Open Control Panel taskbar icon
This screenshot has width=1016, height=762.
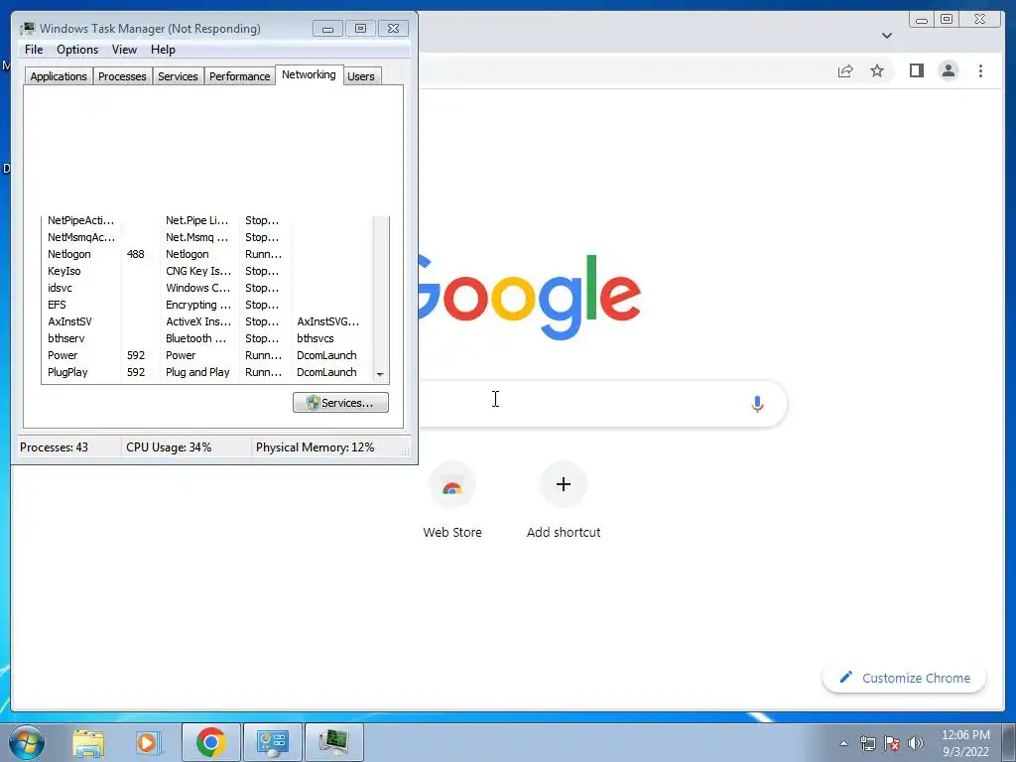point(273,742)
